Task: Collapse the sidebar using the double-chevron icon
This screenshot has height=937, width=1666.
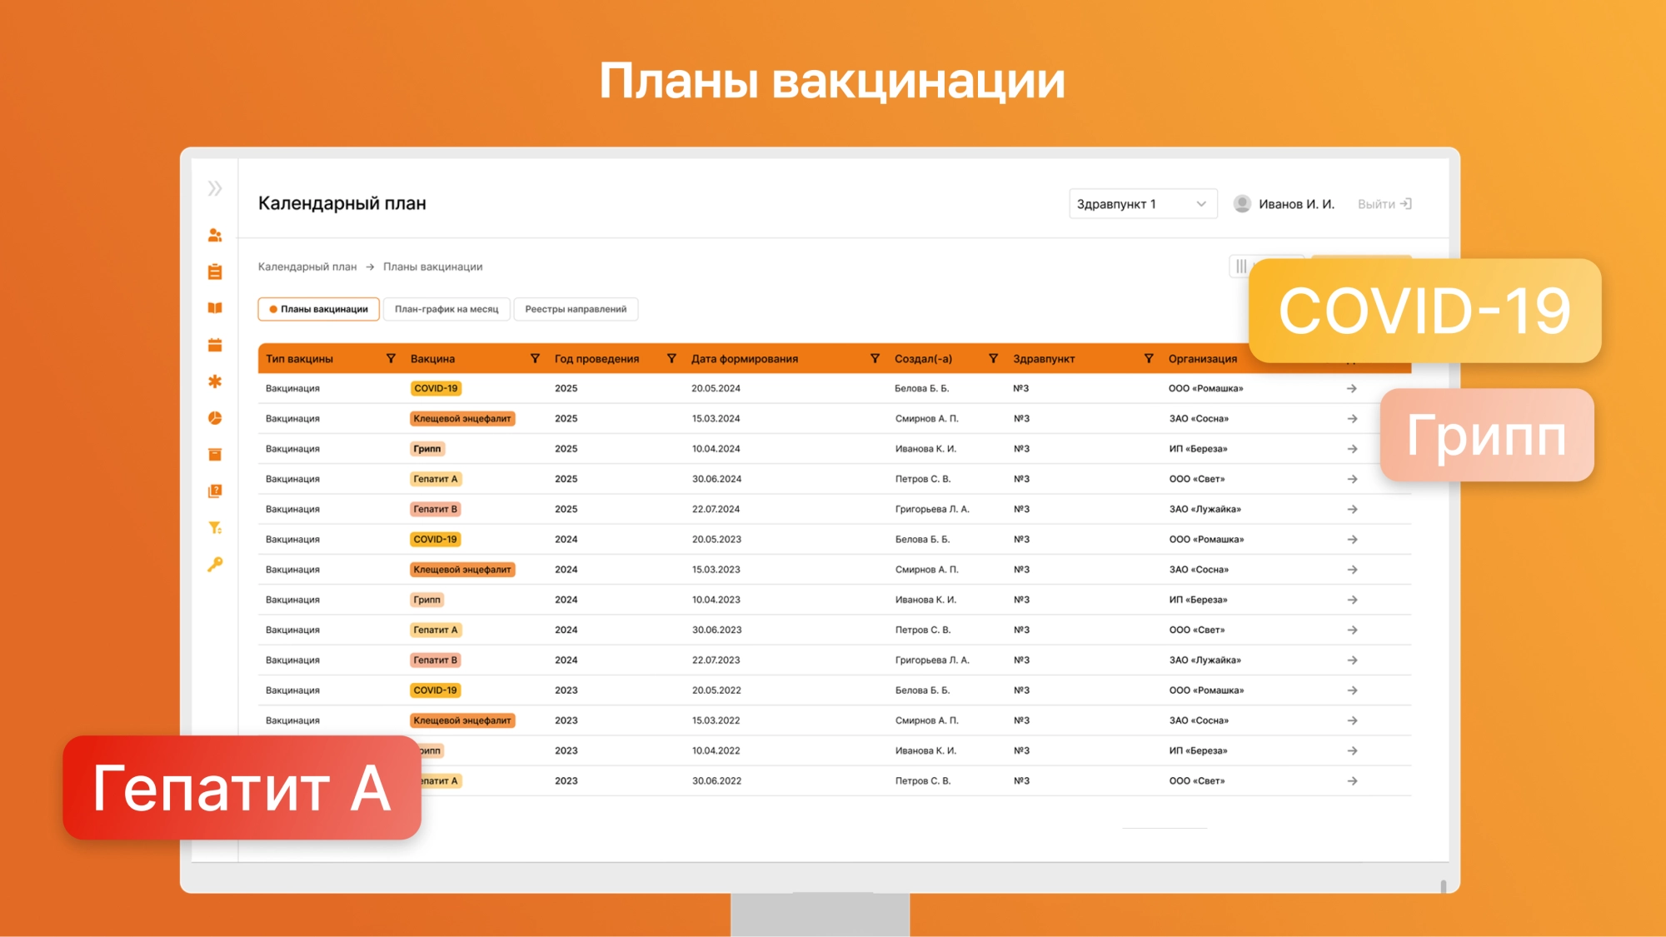Action: click(215, 189)
